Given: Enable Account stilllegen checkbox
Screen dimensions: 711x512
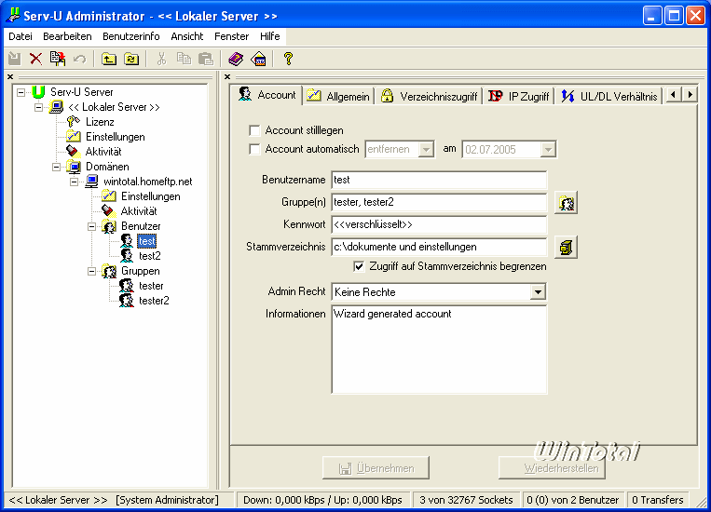Looking at the screenshot, I should pyautogui.click(x=254, y=130).
